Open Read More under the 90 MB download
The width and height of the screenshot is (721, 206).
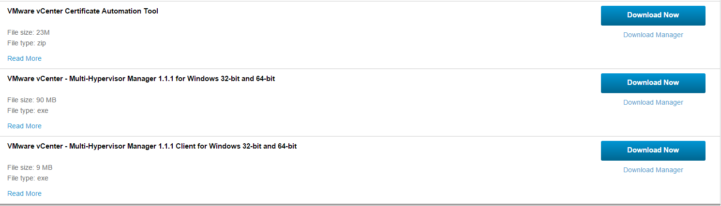point(24,126)
